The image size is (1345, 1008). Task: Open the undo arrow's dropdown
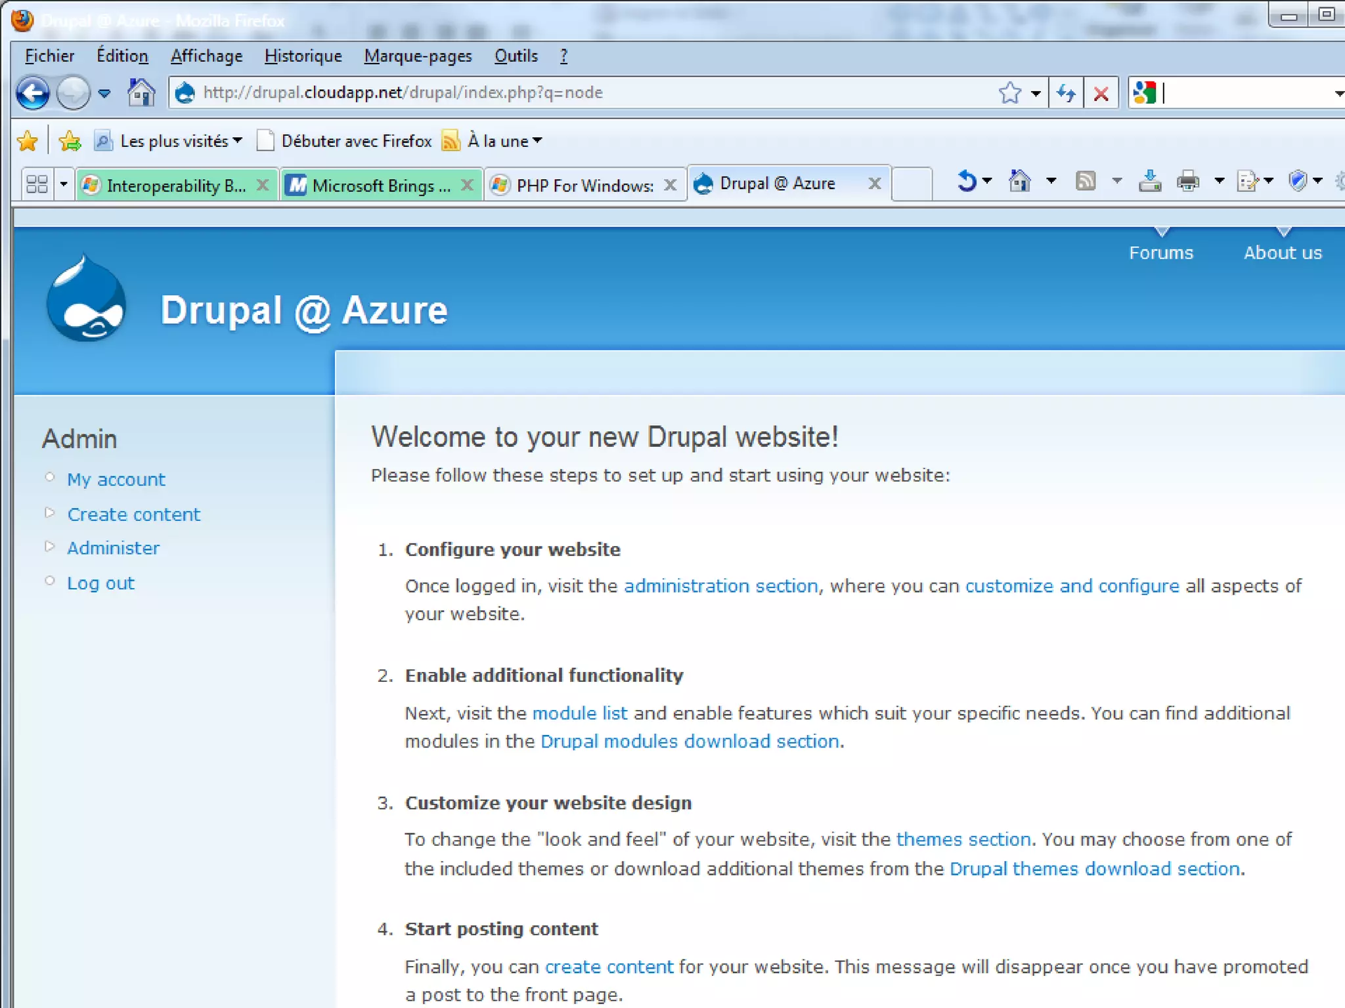[986, 180]
